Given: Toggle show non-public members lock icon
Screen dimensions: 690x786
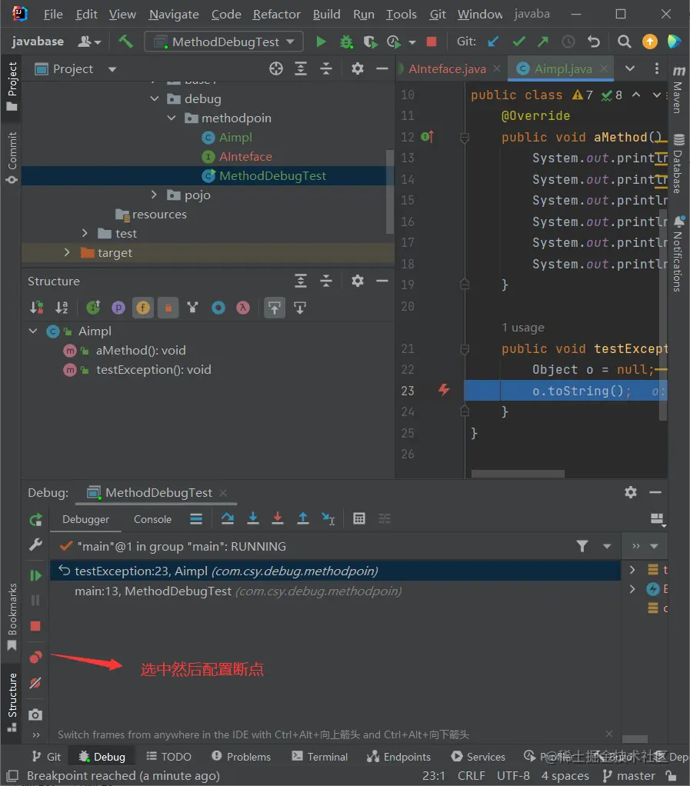Looking at the screenshot, I should click(168, 308).
